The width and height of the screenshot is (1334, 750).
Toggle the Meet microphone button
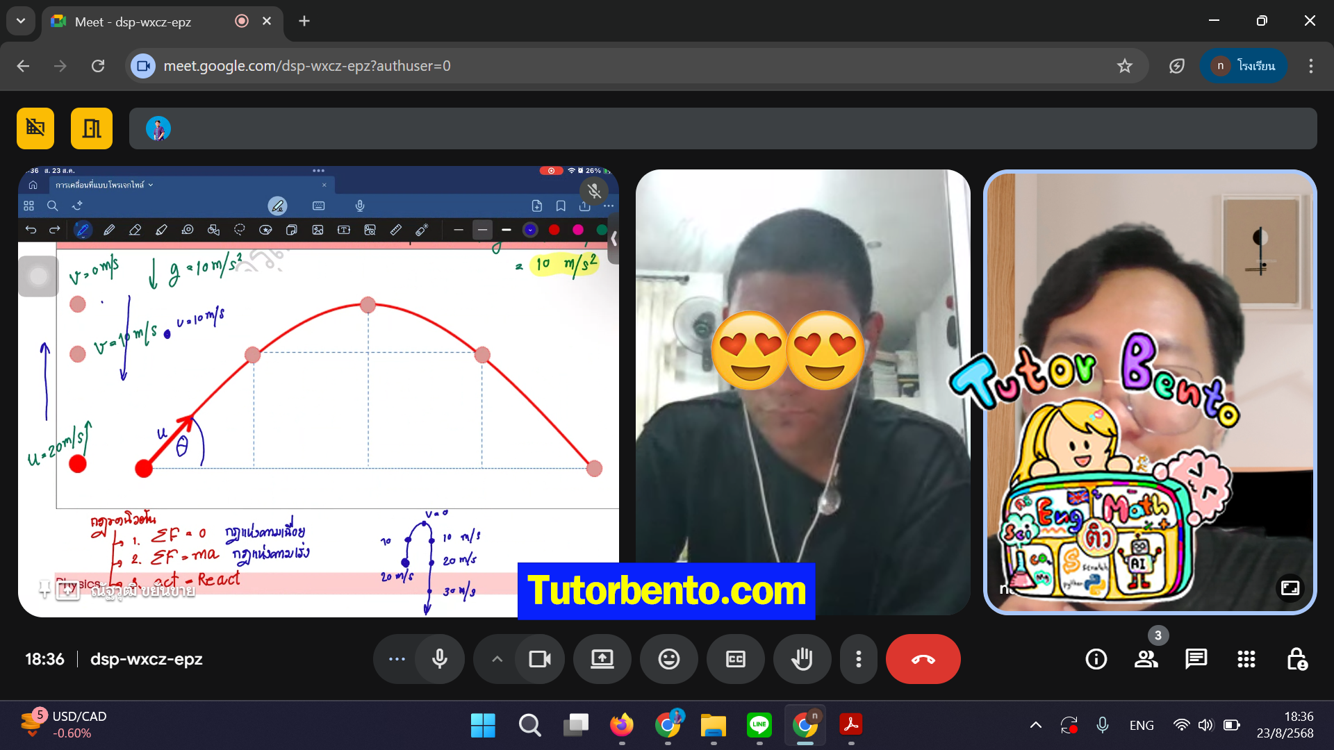point(439,659)
